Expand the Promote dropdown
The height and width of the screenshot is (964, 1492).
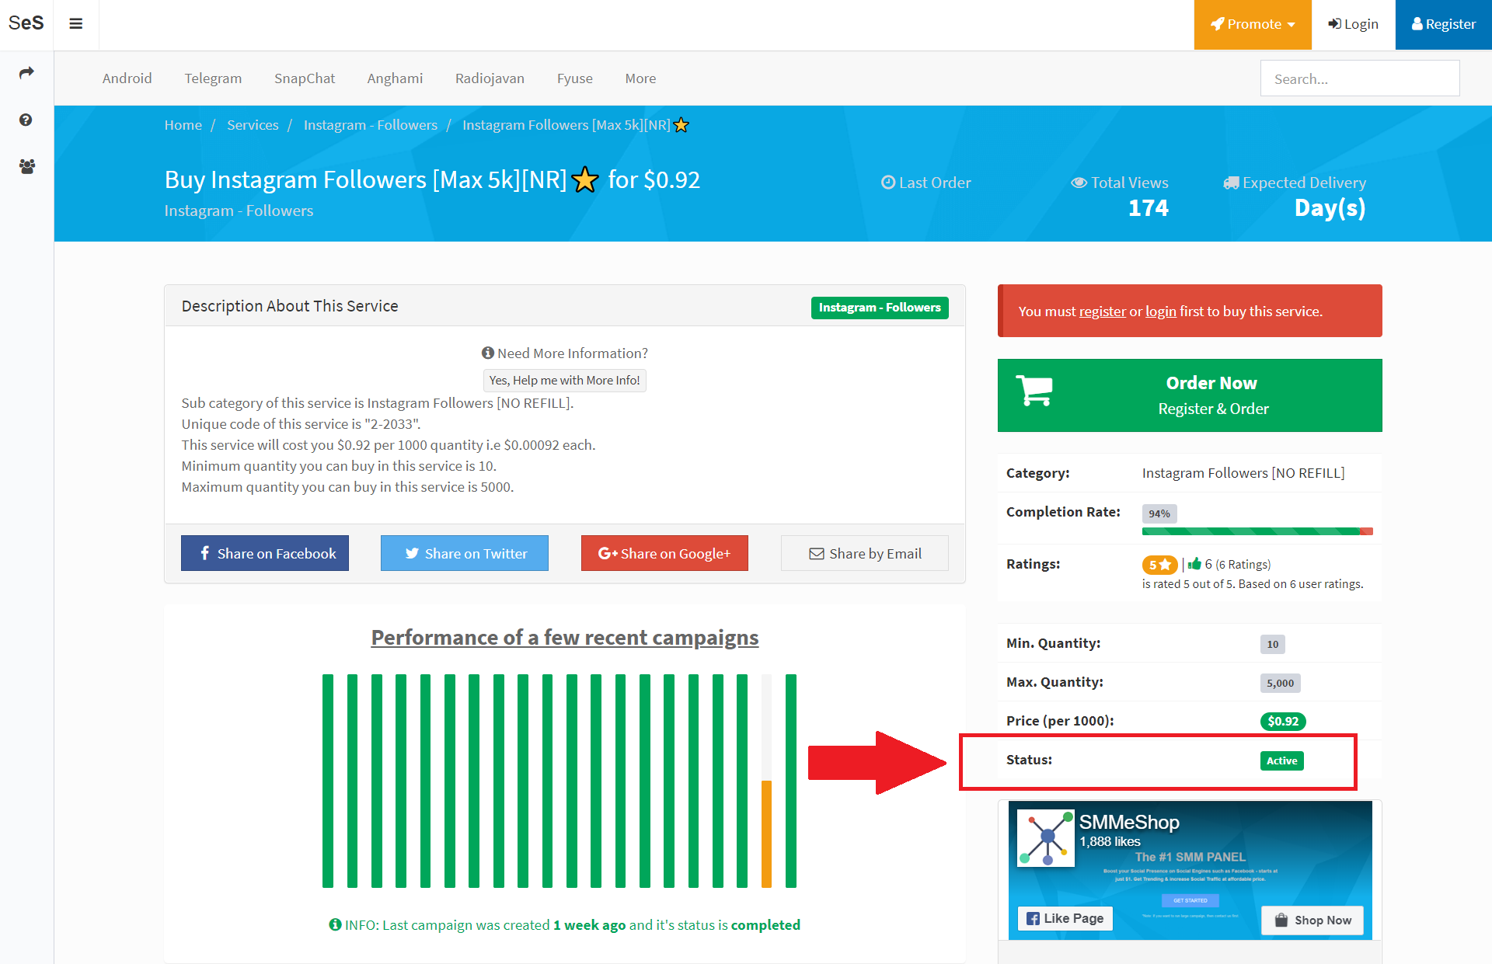pyautogui.click(x=1252, y=24)
